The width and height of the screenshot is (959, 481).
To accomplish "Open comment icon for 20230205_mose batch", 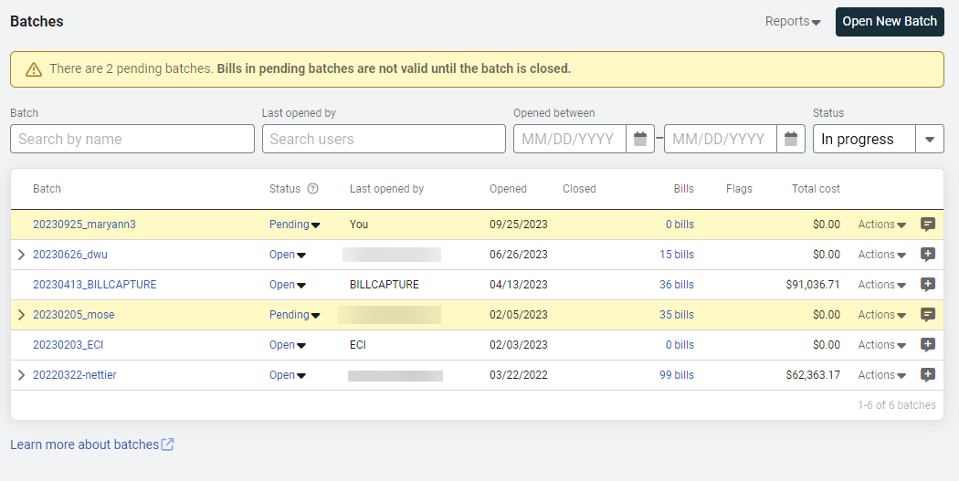I will click(928, 315).
